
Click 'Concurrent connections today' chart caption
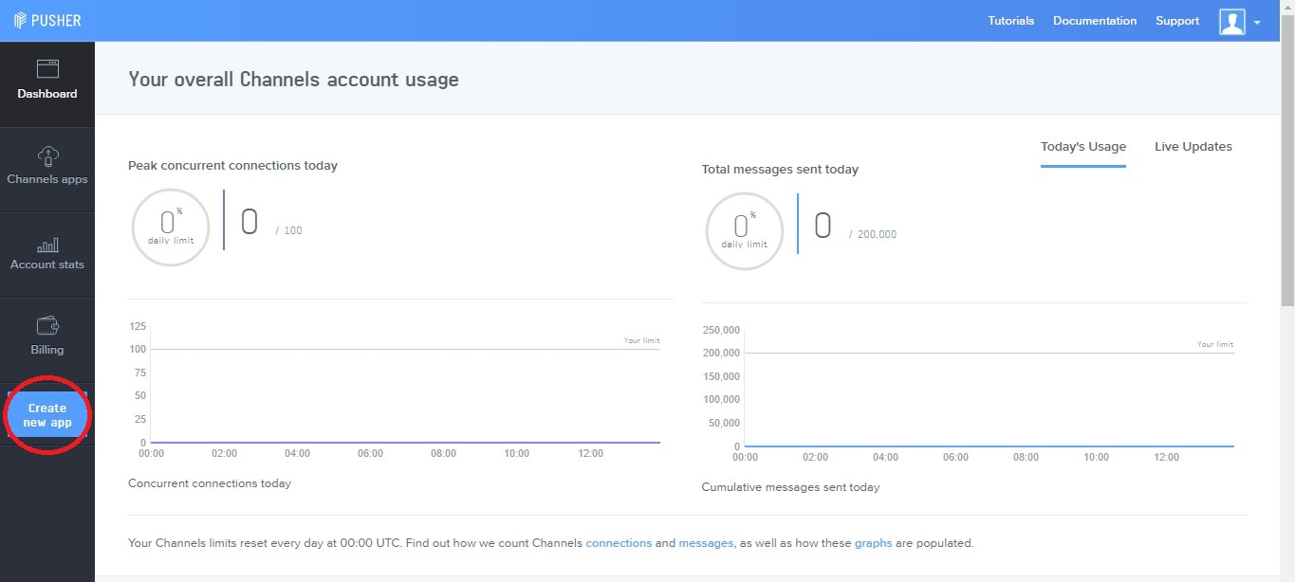210,483
